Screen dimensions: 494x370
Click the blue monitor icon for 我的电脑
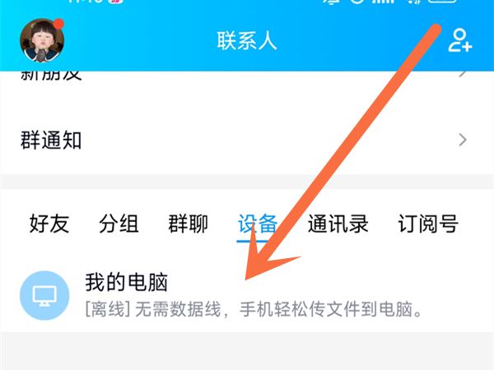(44, 295)
